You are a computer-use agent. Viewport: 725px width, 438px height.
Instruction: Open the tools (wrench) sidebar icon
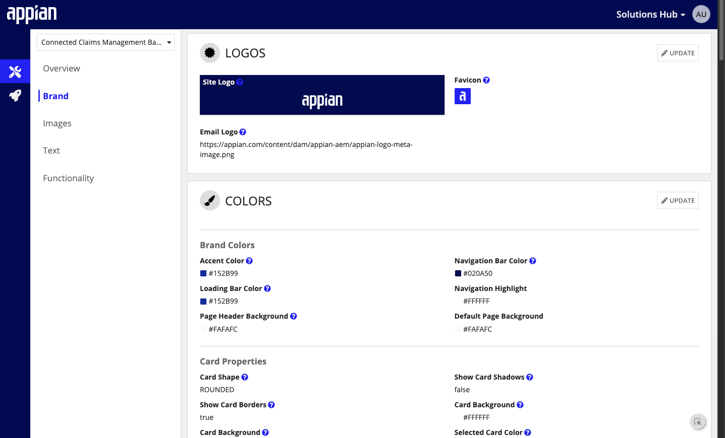[15, 71]
